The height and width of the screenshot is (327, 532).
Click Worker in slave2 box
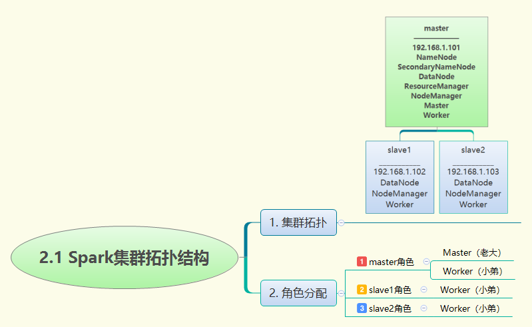click(x=473, y=204)
